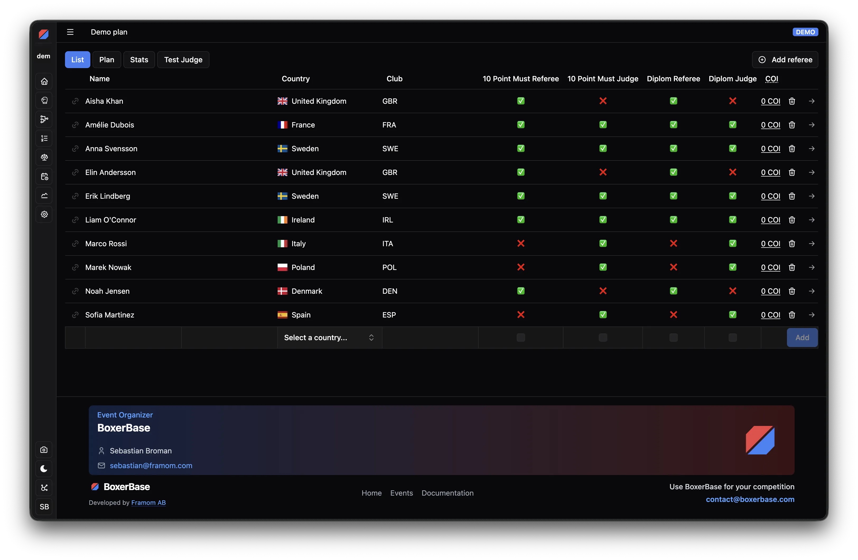
Task: Expand the Select a country dropdown
Action: (329, 338)
